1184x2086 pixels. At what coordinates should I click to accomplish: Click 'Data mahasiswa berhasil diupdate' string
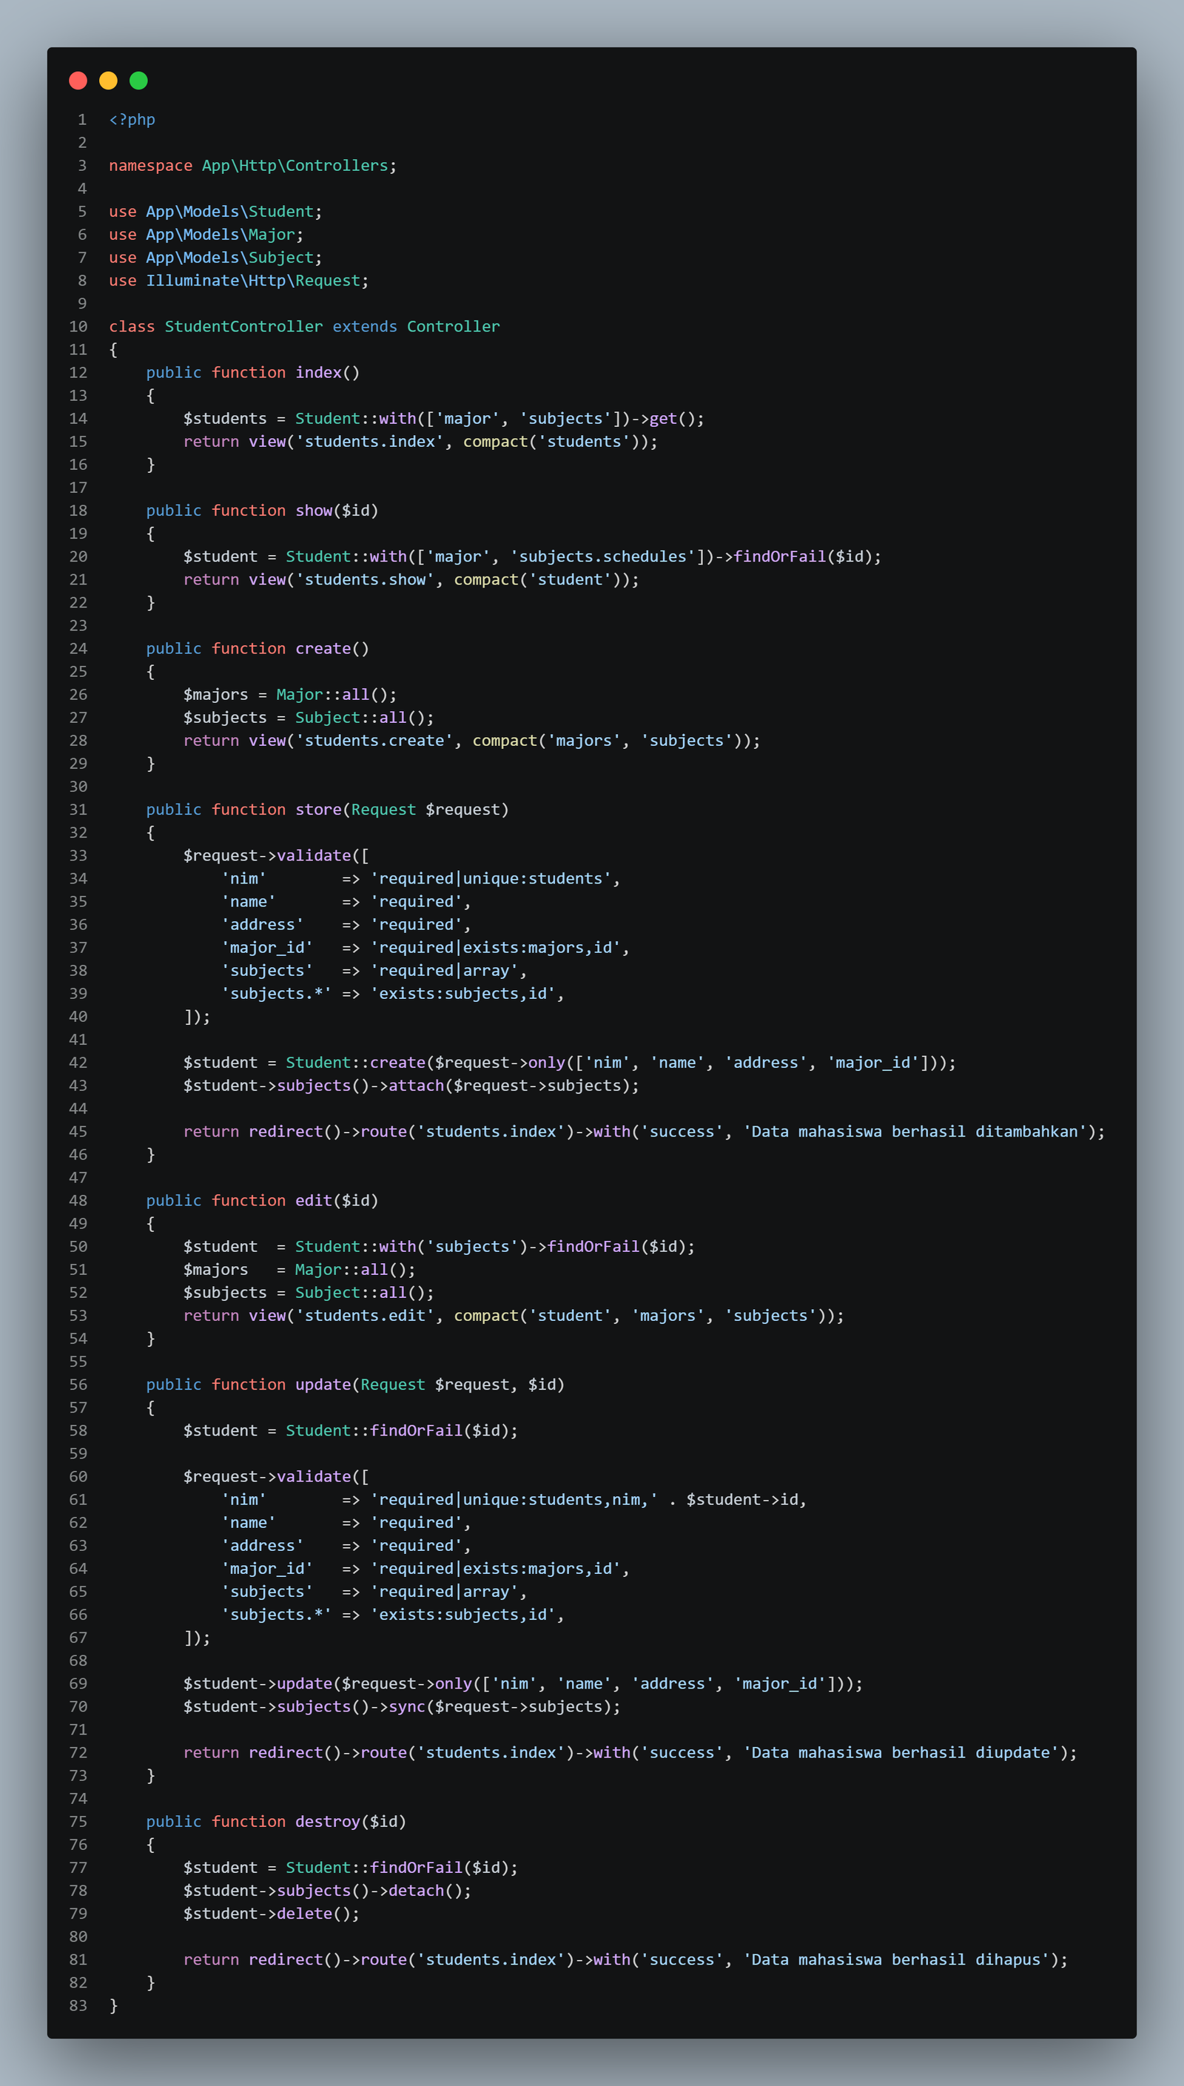coord(901,1753)
